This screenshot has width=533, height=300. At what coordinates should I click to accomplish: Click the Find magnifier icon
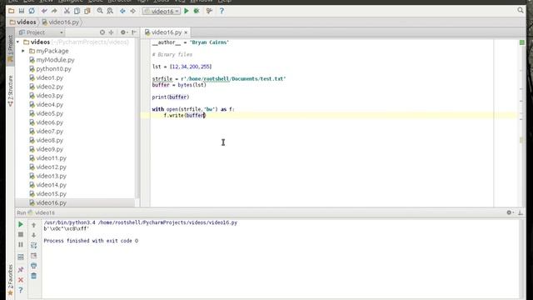click(x=100, y=11)
